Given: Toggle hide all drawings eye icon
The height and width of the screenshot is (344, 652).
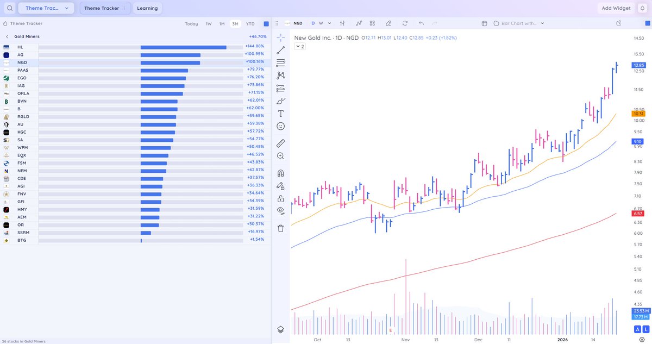Looking at the screenshot, I should click(280, 210).
